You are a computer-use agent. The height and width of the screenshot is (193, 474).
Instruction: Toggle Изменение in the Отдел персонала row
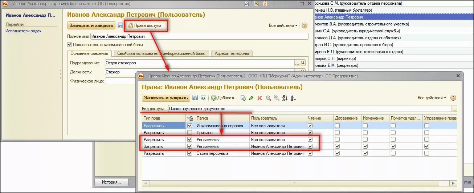365,153
